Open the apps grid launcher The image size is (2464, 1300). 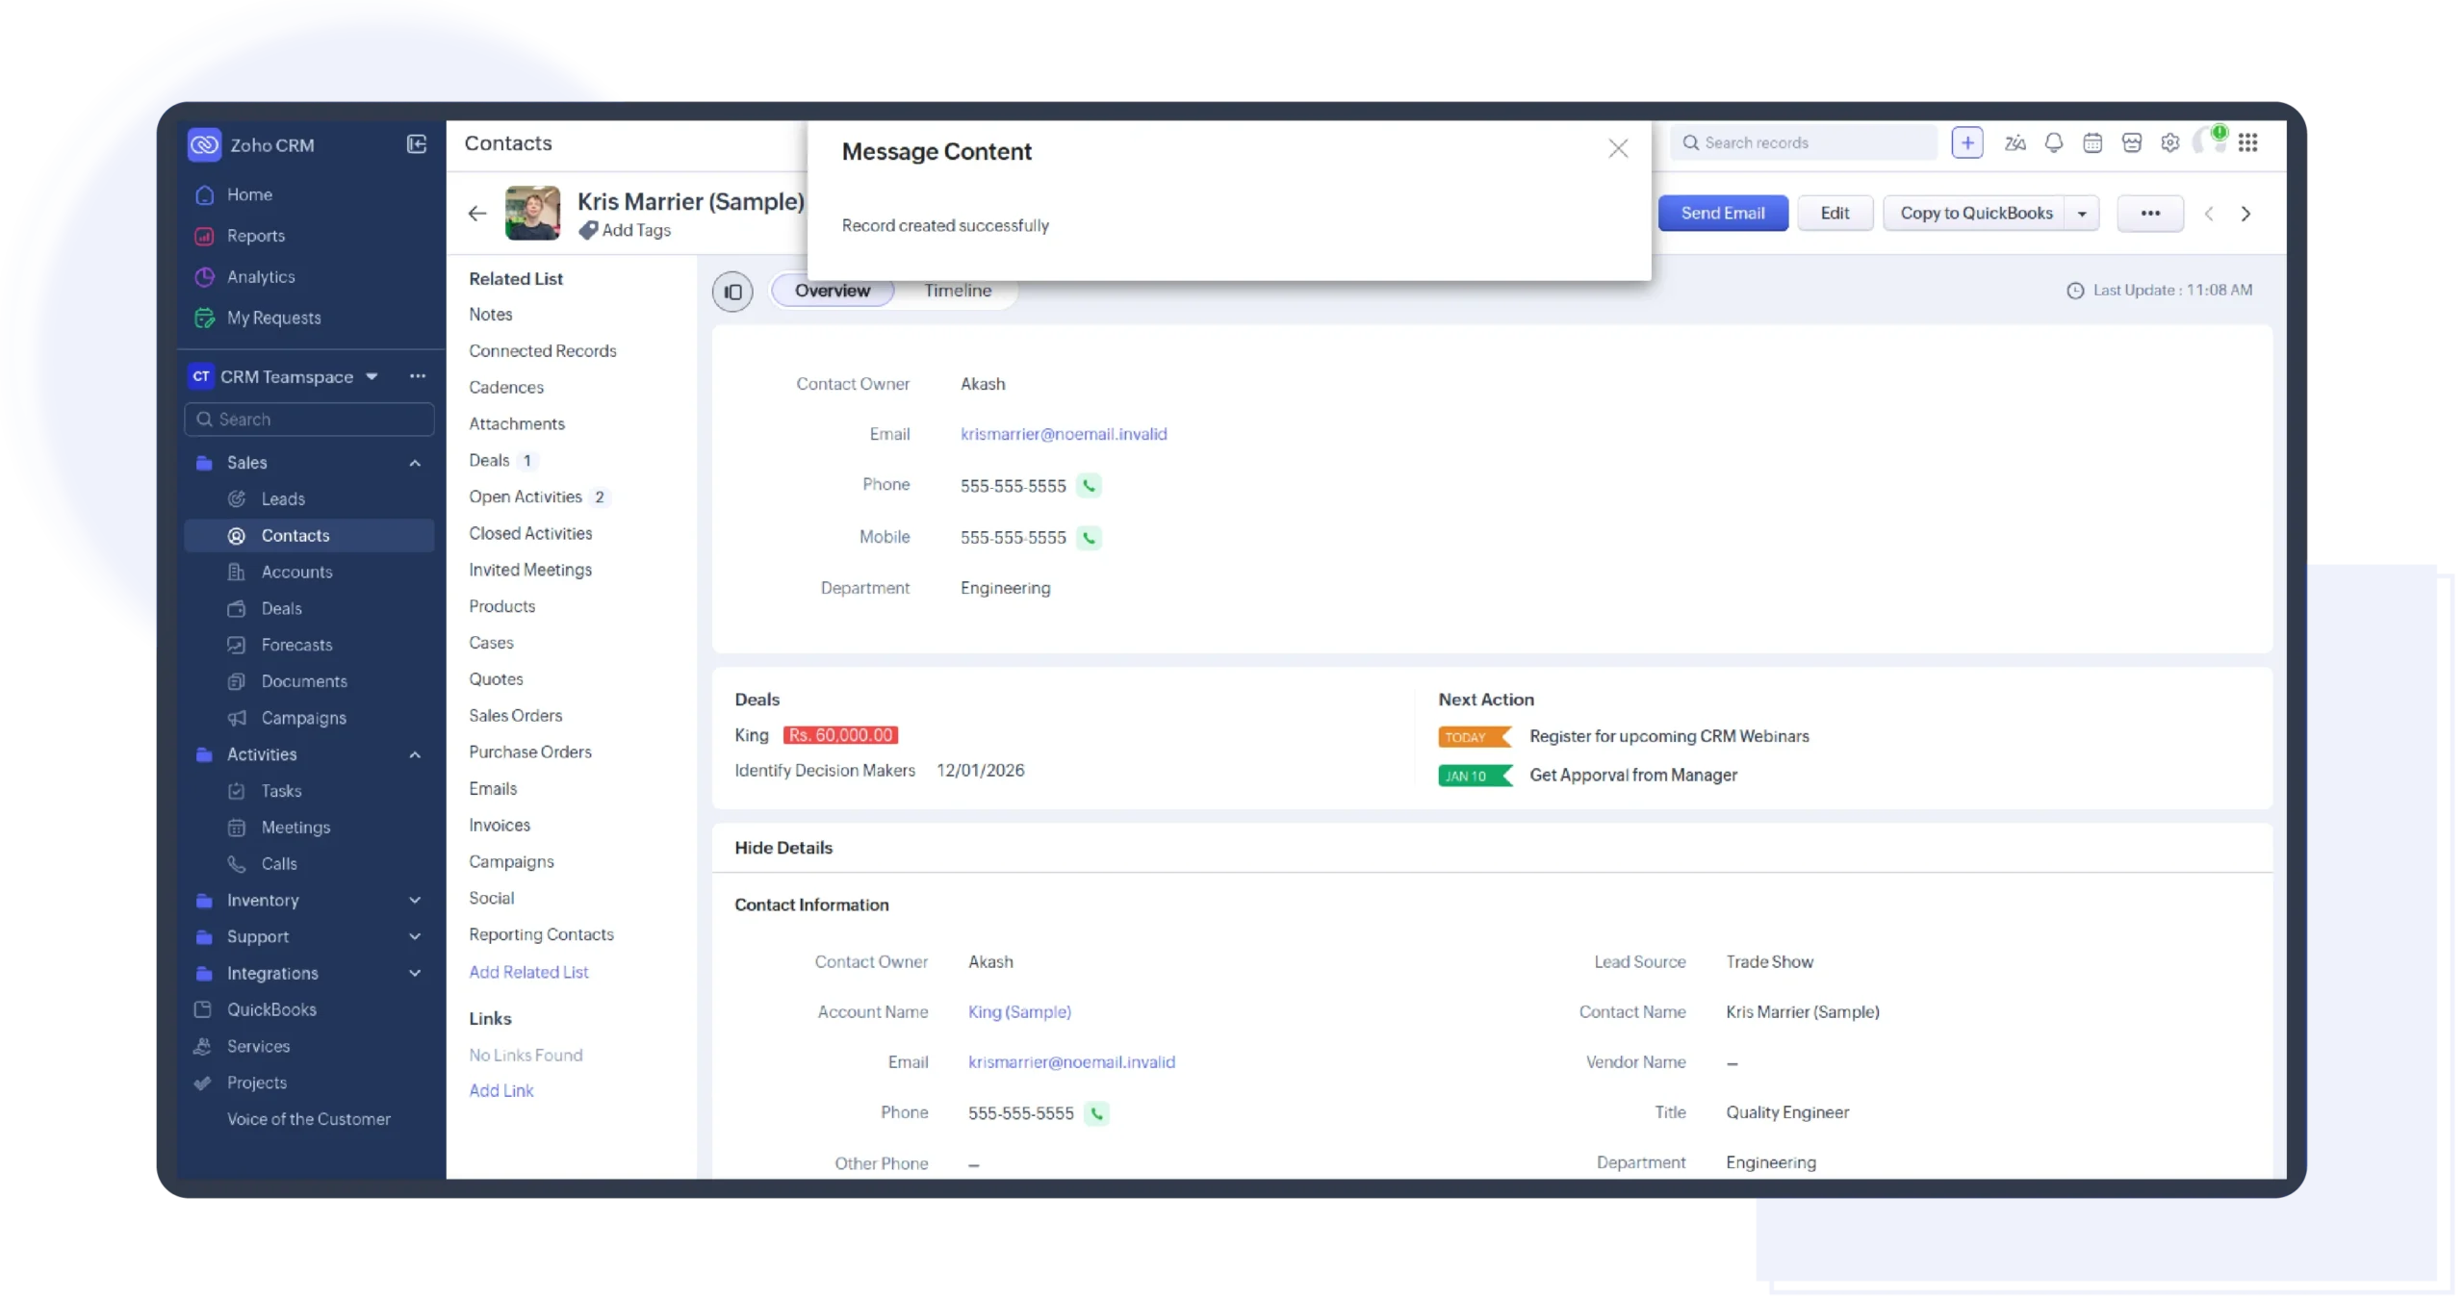click(x=2250, y=142)
